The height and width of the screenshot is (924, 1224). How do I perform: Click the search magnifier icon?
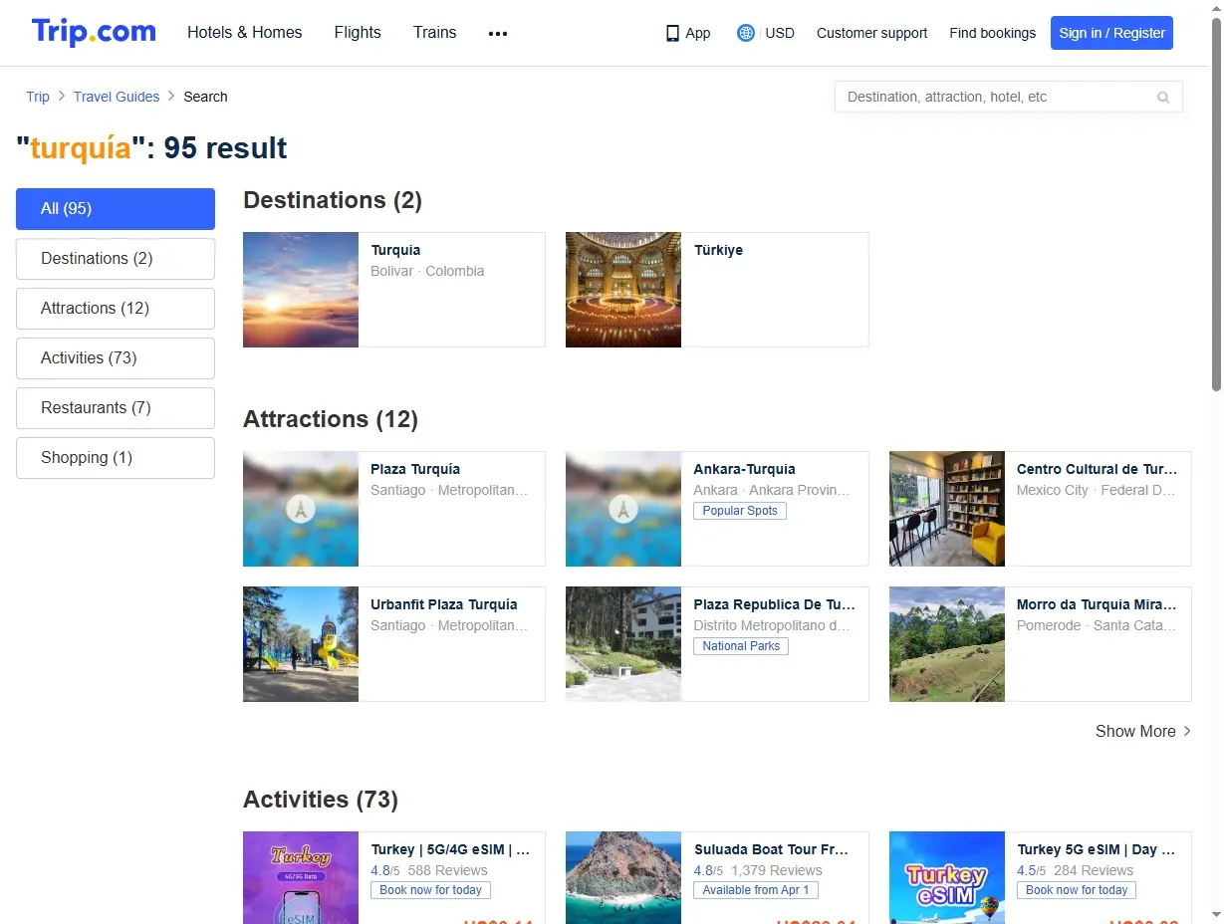1163,98
